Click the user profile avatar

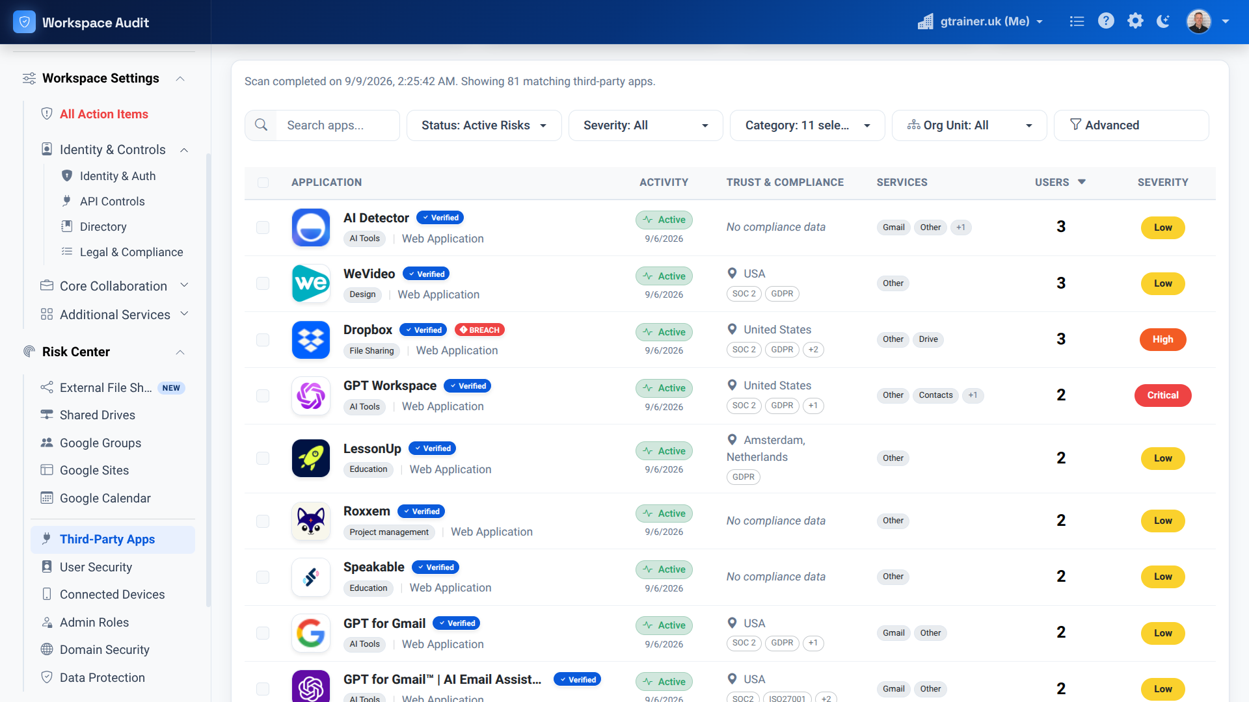[1198, 21]
